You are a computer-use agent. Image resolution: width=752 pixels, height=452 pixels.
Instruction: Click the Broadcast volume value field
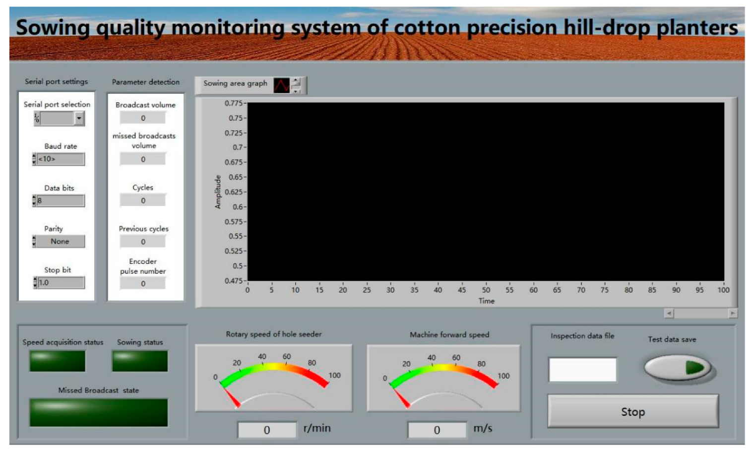click(143, 118)
